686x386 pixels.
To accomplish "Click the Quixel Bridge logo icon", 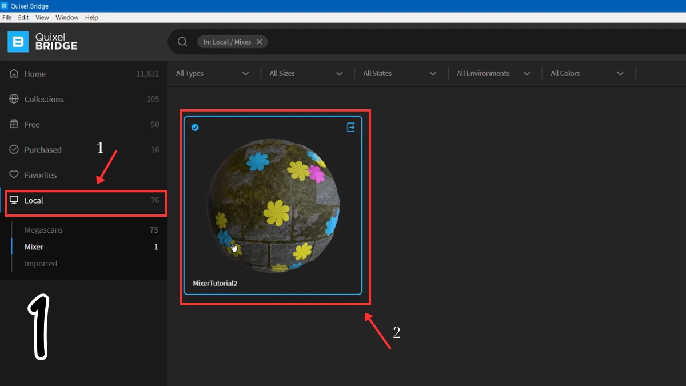I will [x=18, y=42].
